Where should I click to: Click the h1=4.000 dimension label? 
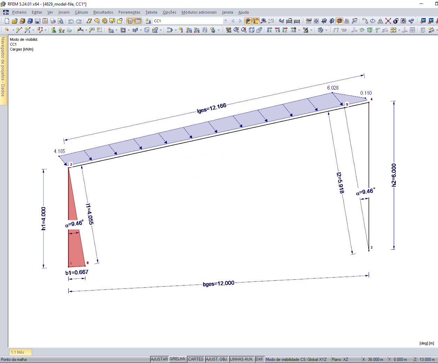[44, 219]
